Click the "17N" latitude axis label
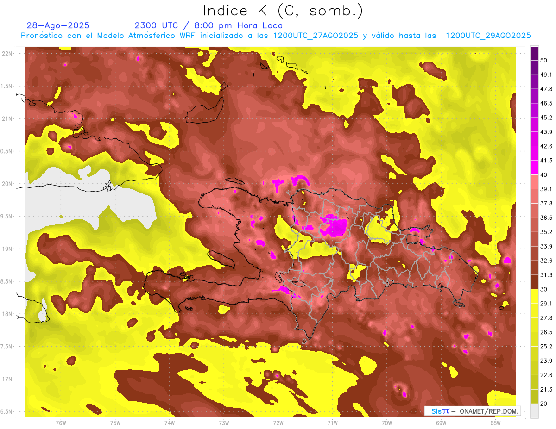 7,379
